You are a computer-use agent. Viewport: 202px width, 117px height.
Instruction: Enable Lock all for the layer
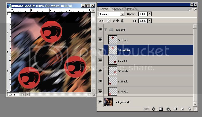tap(122, 21)
